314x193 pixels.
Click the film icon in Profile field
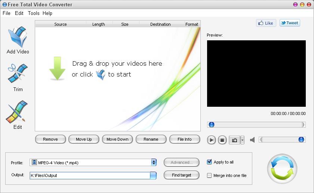tap(34, 162)
